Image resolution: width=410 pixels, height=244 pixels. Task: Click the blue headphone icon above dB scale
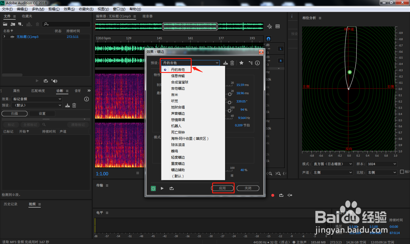coord(268,39)
